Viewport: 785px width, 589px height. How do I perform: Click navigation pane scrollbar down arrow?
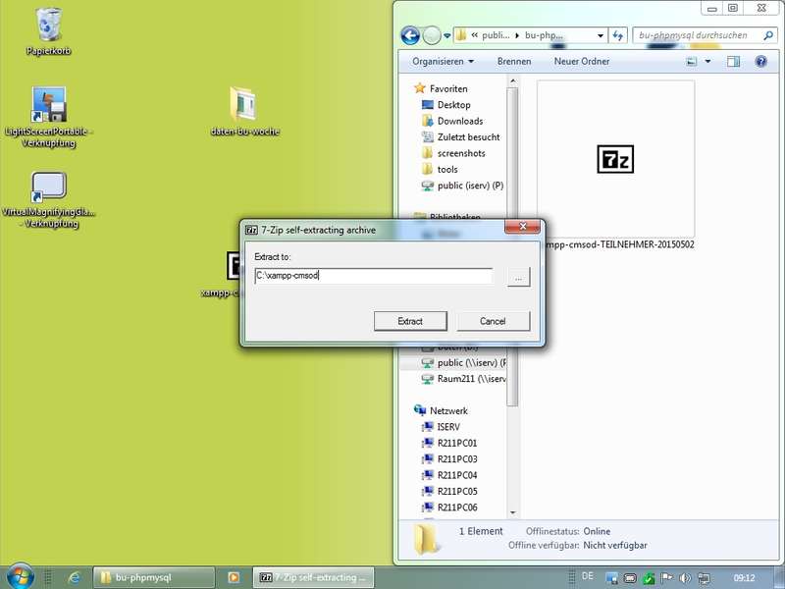pyautogui.click(x=512, y=512)
